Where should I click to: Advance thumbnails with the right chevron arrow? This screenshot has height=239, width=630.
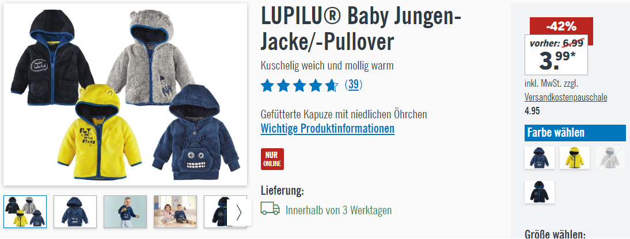[x=239, y=213]
